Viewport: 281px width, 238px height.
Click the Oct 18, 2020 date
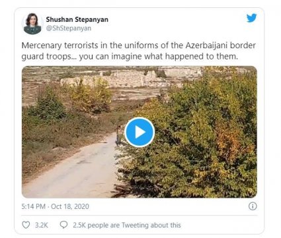click(x=70, y=206)
